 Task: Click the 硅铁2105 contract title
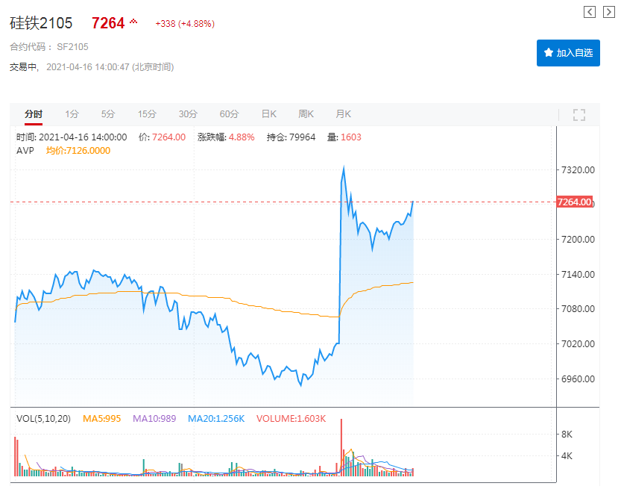pyautogui.click(x=41, y=23)
